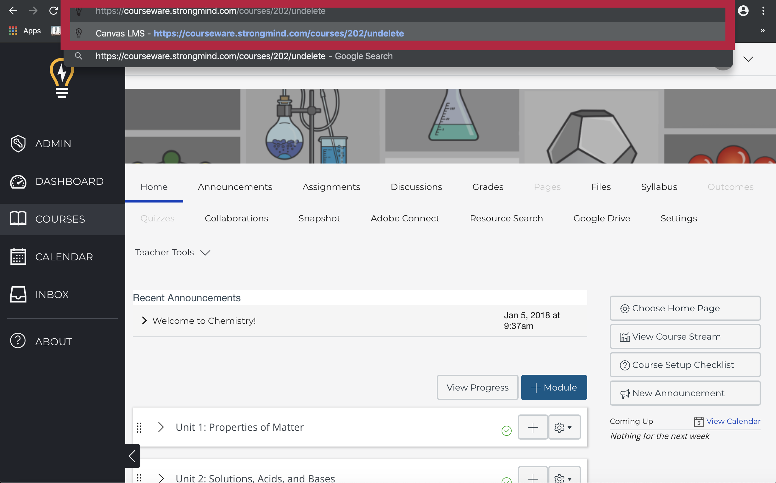
Task: Click the address bar URL text
Action: [x=210, y=11]
